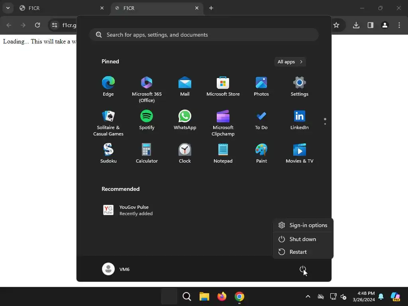Viewport: 408px width, 306px height.
Task: Open the VM6 user account menu
Action: [x=116, y=269]
